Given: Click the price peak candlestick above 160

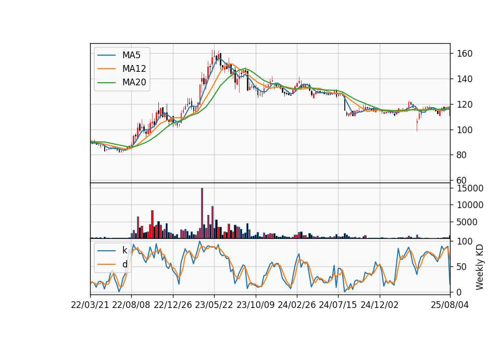Looking at the screenshot, I should point(213,58).
